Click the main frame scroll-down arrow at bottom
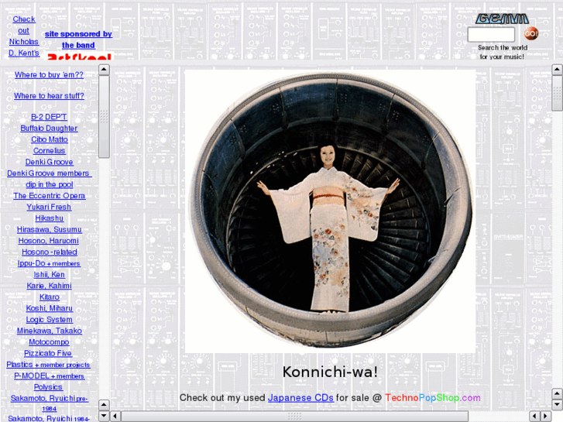The image size is (563, 422). pos(558,405)
